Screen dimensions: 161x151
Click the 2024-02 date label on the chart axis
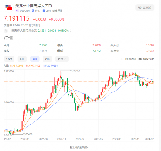(x=149, y=139)
